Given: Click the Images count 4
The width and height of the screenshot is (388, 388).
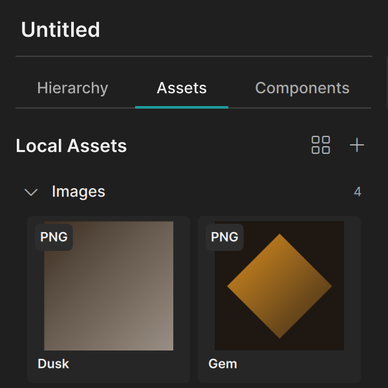Looking at the screenshot, I should pos(358,192).
